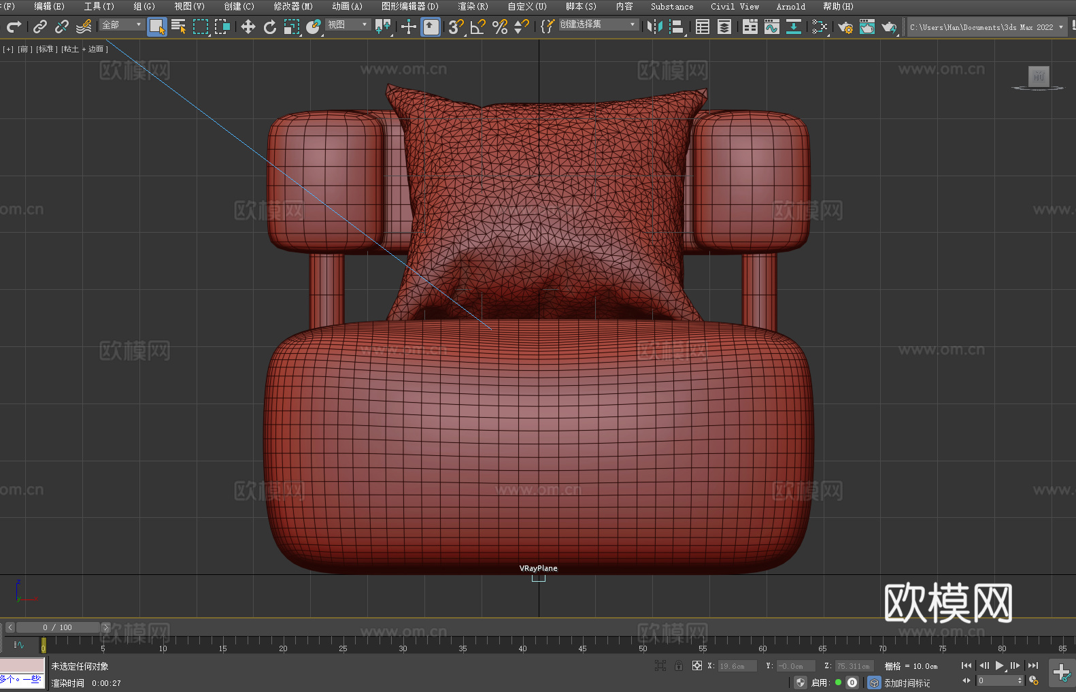1076x692 pixels.
Task: Click the 0 / 100 time slider
Action: [58, 627]
